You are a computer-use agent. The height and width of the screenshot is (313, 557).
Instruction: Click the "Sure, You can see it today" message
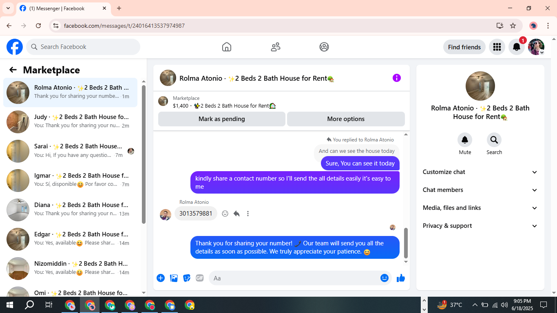point(360,163)
